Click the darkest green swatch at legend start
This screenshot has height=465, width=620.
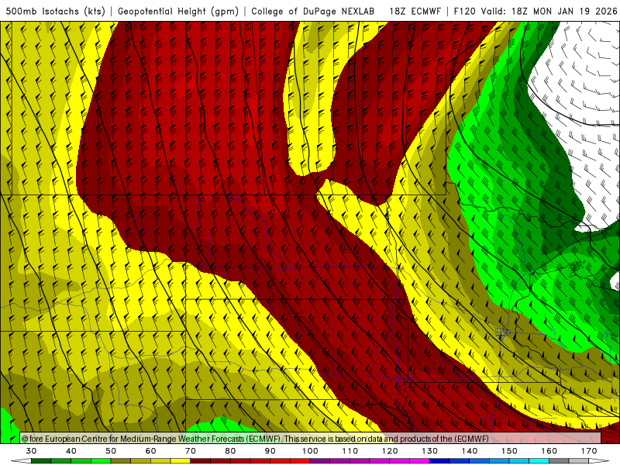coord(41,460)
